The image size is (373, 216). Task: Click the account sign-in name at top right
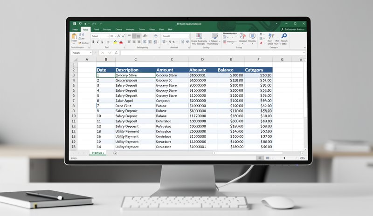pyautogui.click(x=294, y=29)
